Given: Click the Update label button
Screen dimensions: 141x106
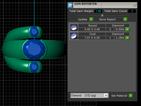Looking at the screenshot, I should pyautogui.click(x=83, y=19).
